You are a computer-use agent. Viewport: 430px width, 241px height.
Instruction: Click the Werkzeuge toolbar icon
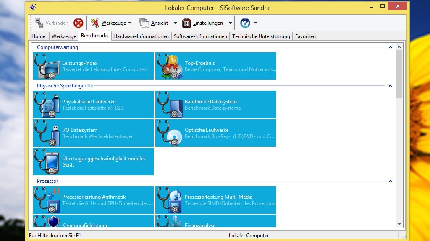(95, 23)
